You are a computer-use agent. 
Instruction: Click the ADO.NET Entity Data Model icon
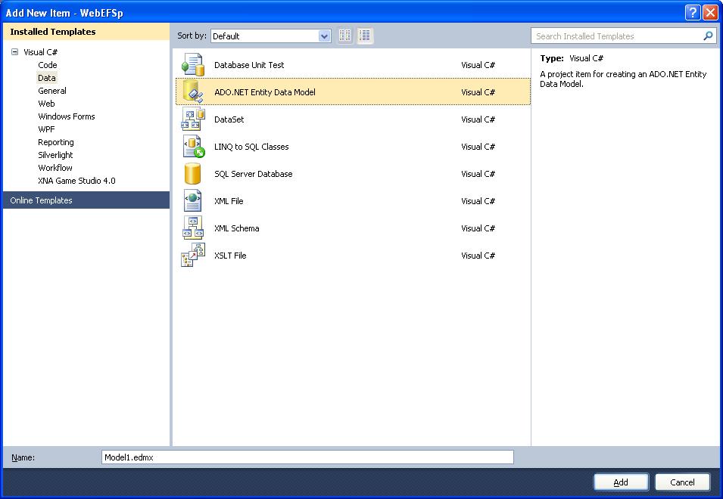[x=193, y=92]
